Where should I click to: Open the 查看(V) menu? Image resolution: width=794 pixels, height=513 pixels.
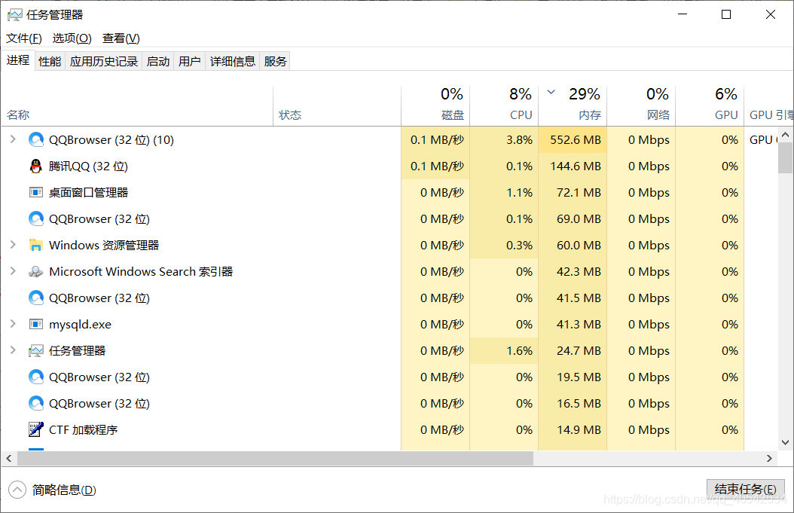click(x=121, y=38)
